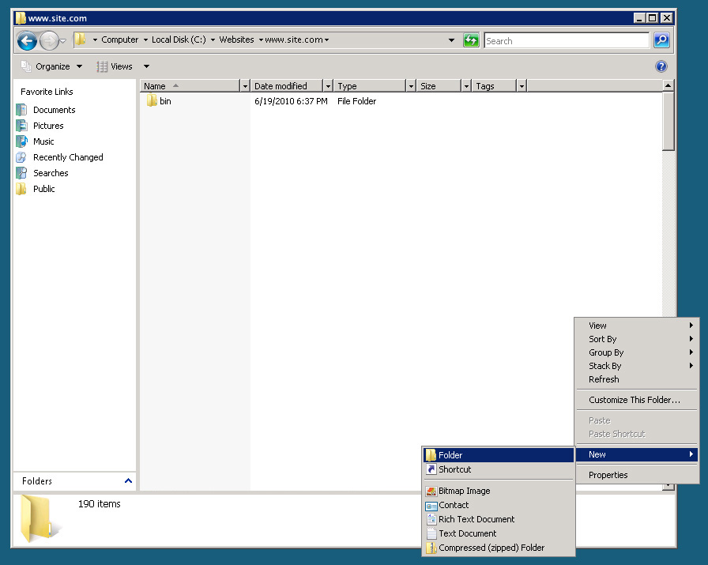The height and width of the screenshot is (565, 708).
Task: Expand the Computer breadcrumb arrow
Action: click(x=145, y=40)
